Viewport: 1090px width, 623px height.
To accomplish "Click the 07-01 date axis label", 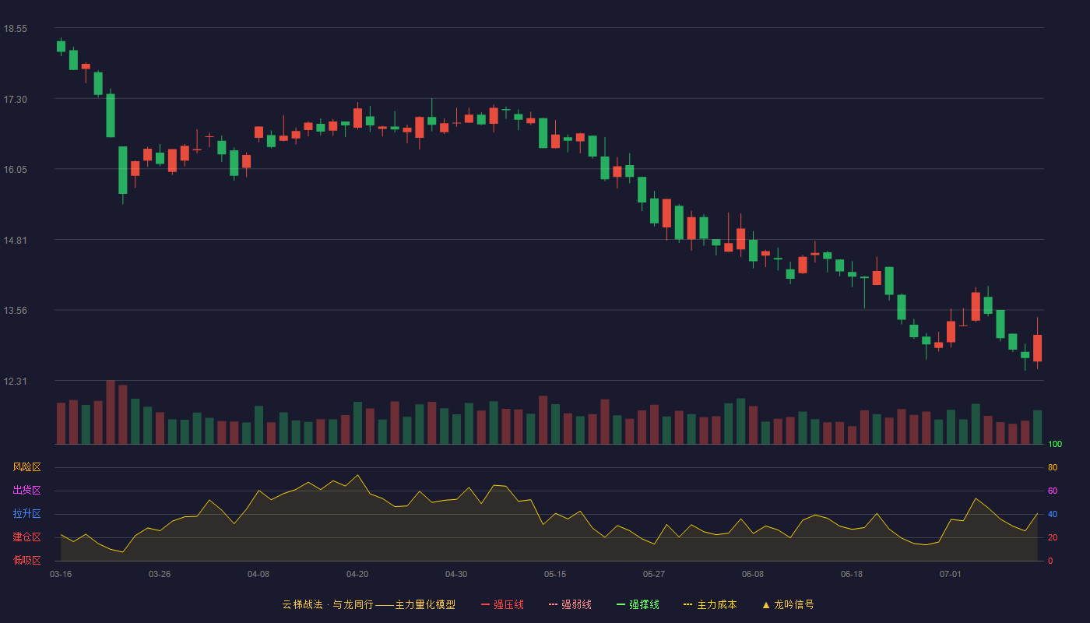I will point(951,574).
